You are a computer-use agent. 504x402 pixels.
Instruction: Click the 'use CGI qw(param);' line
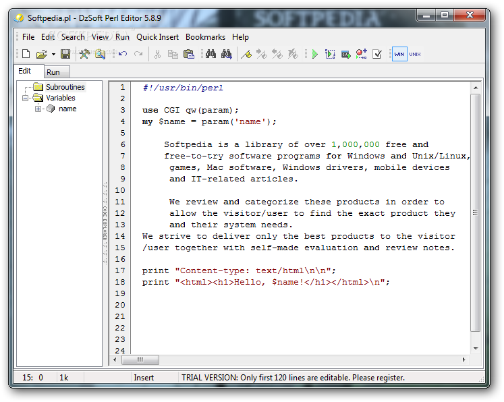190,111
